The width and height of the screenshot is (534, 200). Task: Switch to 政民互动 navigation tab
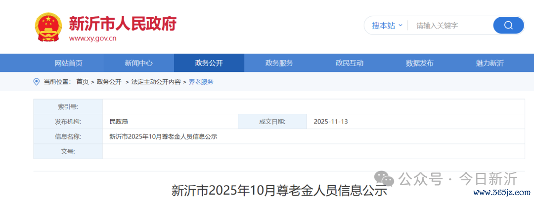pos(349,63)
